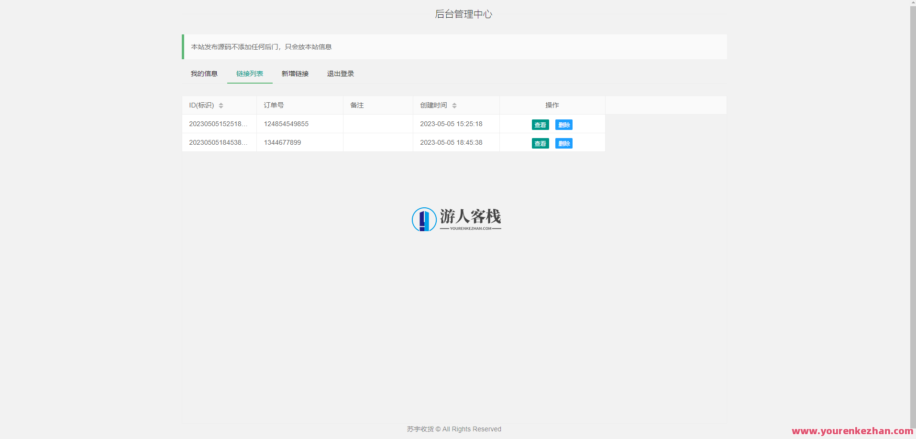Click the 游人客栈 logo icon

tap(423, 219)
